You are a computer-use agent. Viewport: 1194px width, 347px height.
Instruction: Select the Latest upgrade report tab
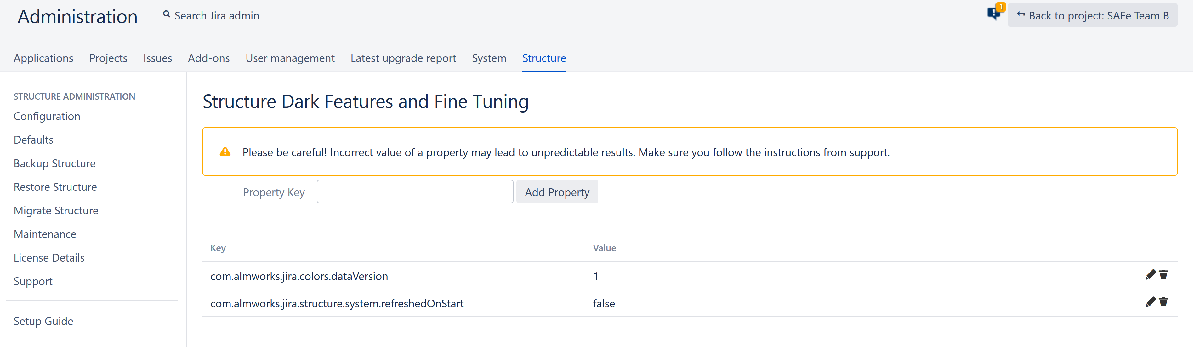[403, 58]
